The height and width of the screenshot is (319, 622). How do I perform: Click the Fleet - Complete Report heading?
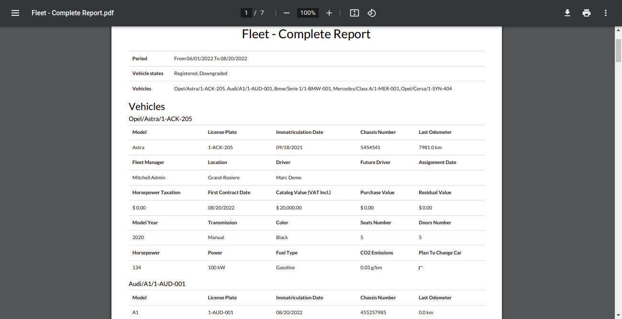(x=306, y=34)
